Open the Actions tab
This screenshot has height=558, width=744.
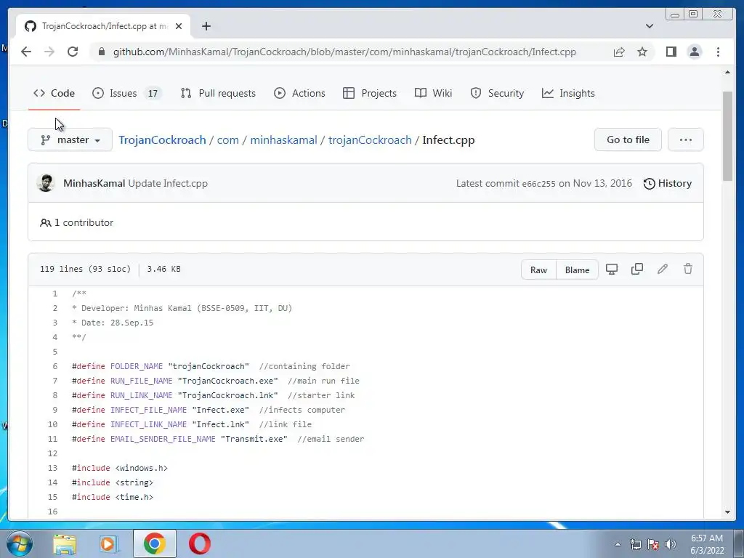point(299,93)
